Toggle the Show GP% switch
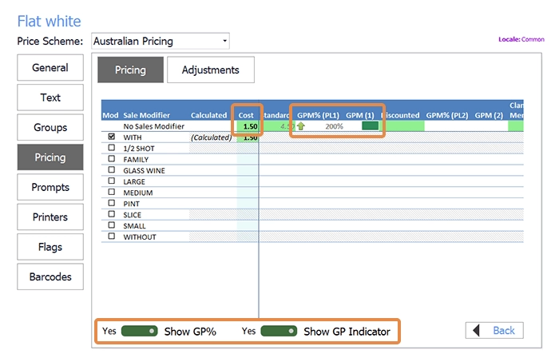This screenshot has width=559, height=358. (x=140, y=332)
